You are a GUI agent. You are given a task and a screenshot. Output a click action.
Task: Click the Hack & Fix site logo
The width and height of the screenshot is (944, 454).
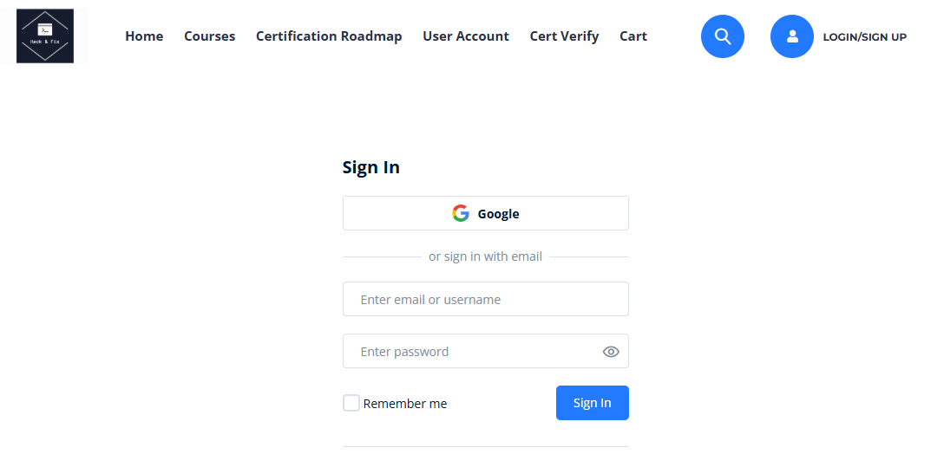click(x=45, y=36)
